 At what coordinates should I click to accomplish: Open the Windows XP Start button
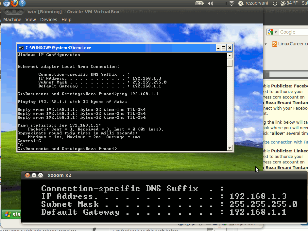11,214
